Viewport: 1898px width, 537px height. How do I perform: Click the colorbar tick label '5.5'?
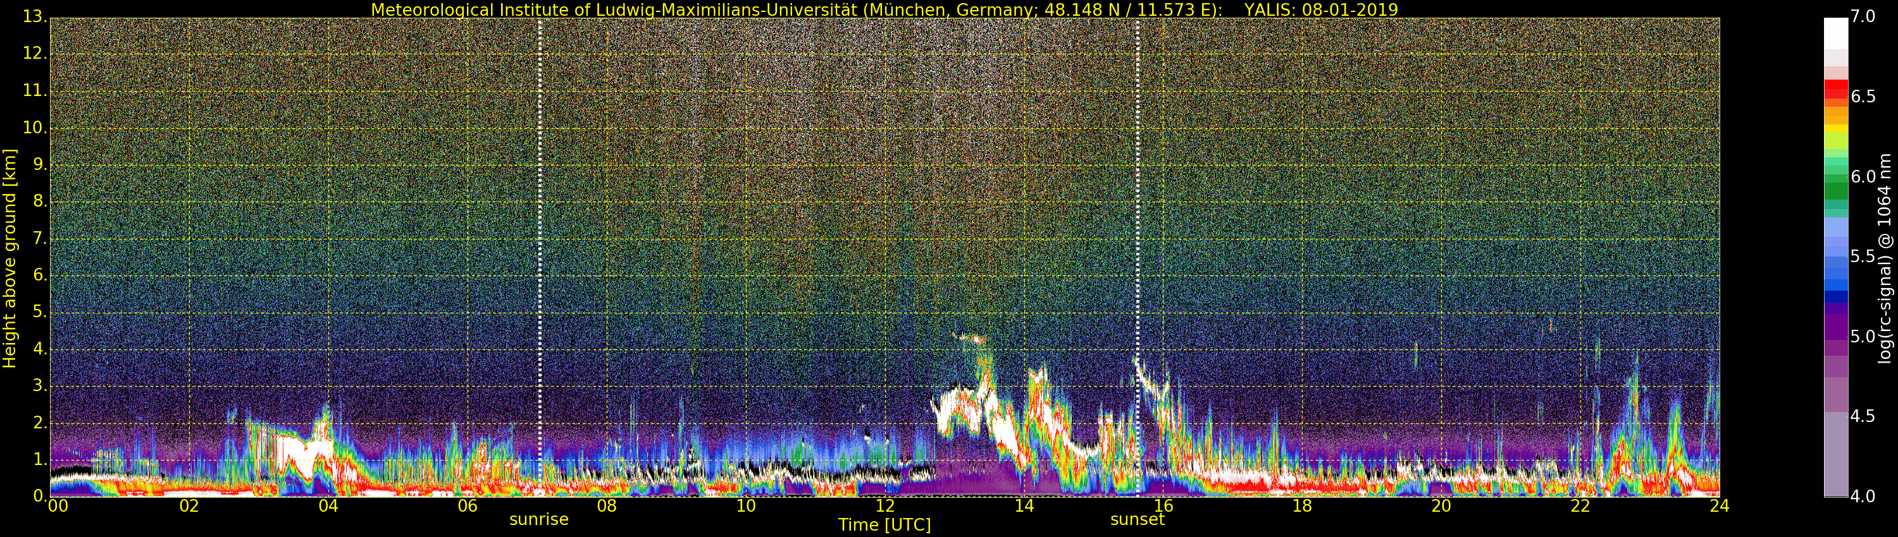(1862, 256)
